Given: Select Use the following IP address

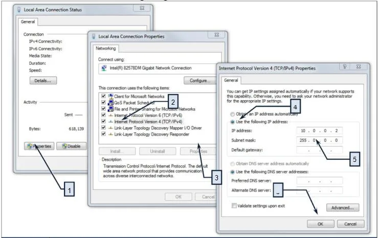Looking at the screenshot, I should coord(233,122).
